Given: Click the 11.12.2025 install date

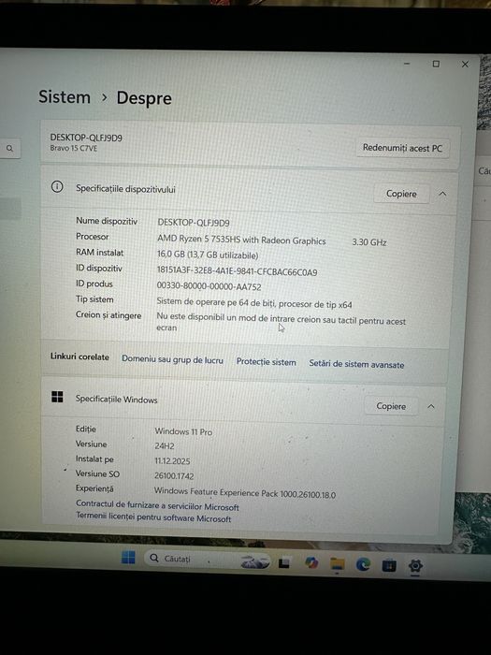Looking at the screenshot, I should point(172,460).
